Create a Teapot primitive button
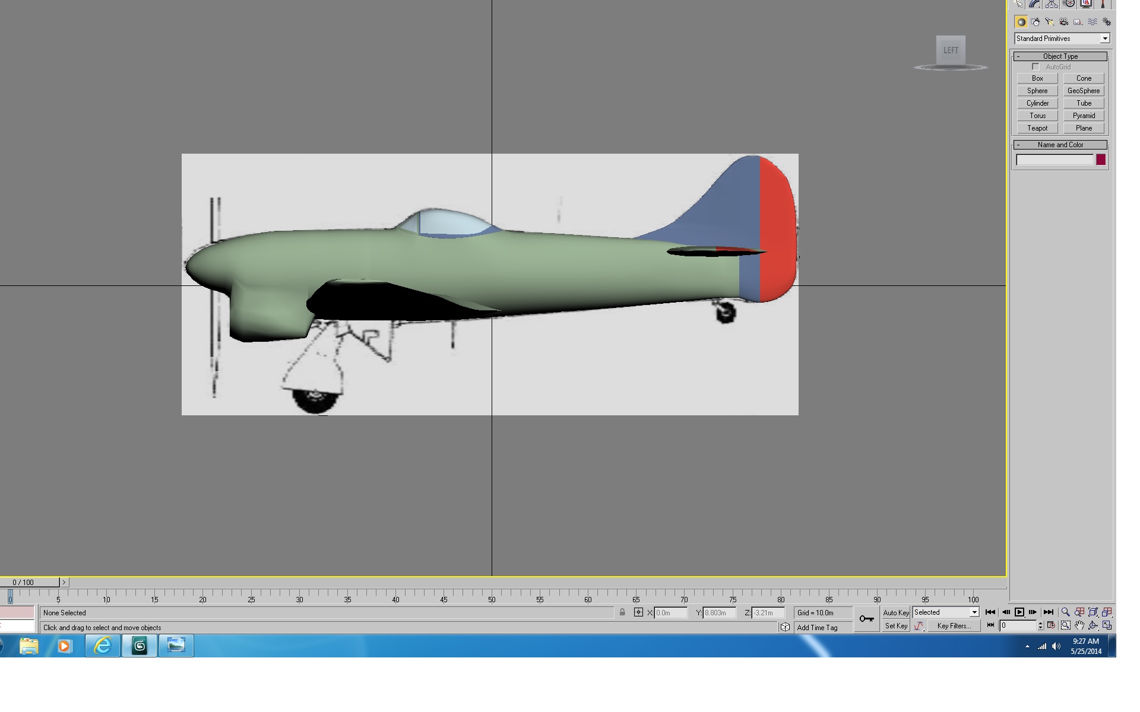 (x=1037, y=128)
